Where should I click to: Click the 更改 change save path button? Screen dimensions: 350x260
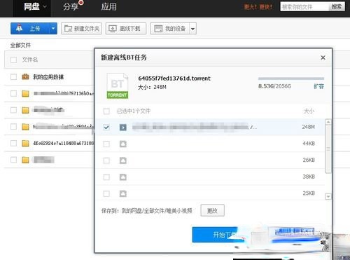coord(212,210)
